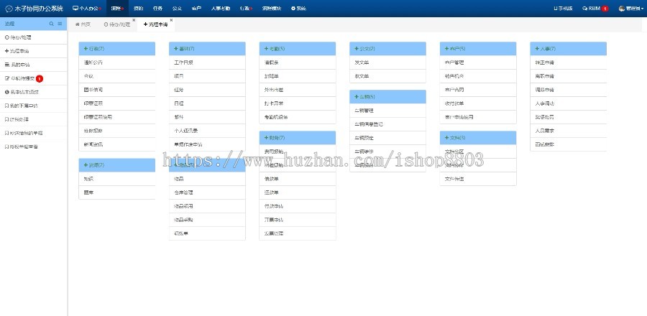Open 客户管理 application
647x316 pixels.
(x=478, y=62)
